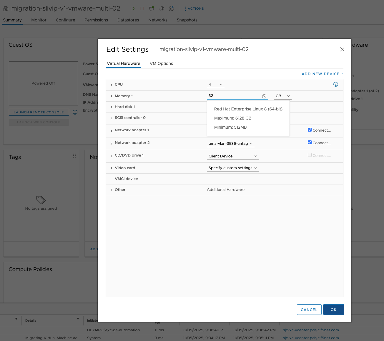The height and width of the screenshot is (341, 384).
Task: Expand the Hard disk 1 section
Action: pos(111,107)
